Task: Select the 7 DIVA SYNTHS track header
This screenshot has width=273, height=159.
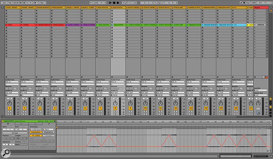Action: coord(103,7)
